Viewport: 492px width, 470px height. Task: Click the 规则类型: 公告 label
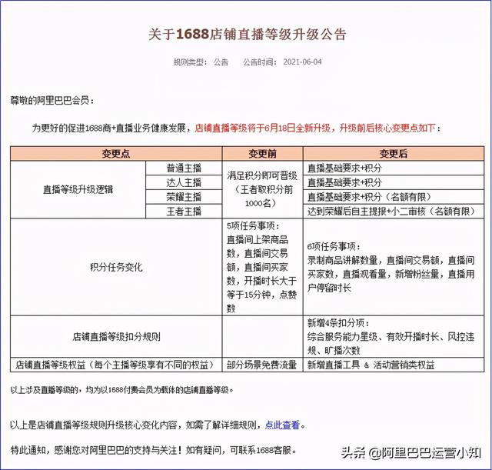pyautogui.click(x=201, y=62)
